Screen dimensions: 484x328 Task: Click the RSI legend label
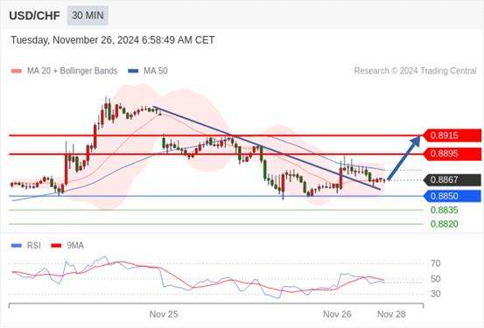pyautogui.click(x=33, y=246)
